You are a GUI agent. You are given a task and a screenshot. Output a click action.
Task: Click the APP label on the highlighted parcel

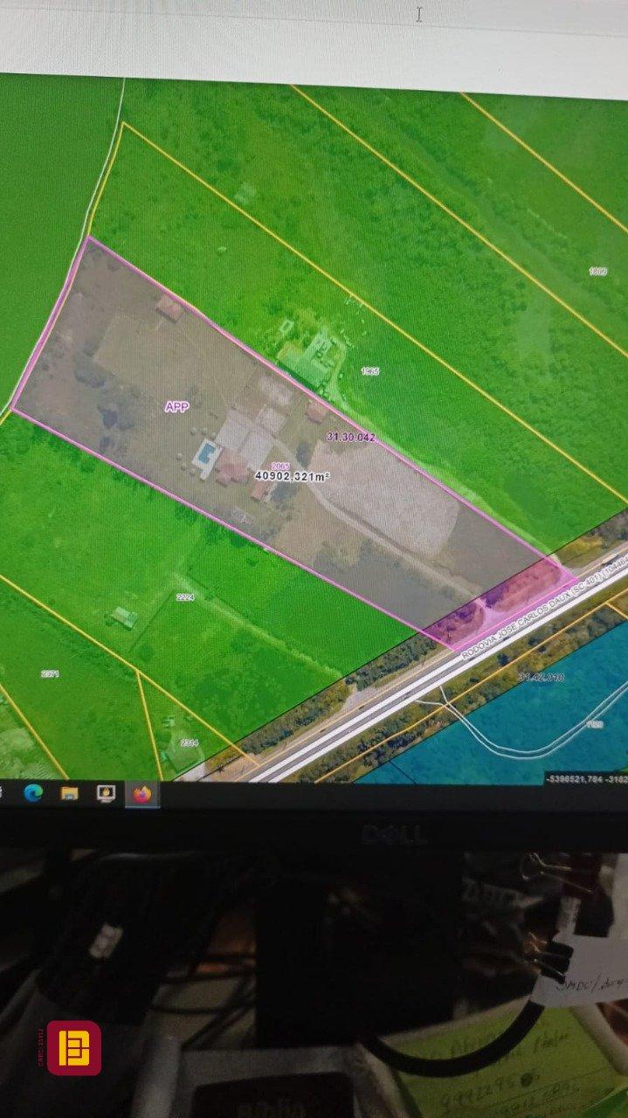tap(177, 406)
